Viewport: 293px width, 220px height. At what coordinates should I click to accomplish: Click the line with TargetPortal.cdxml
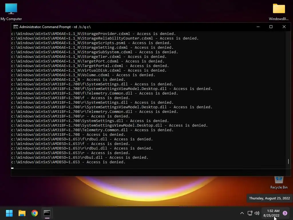point(90,66)
